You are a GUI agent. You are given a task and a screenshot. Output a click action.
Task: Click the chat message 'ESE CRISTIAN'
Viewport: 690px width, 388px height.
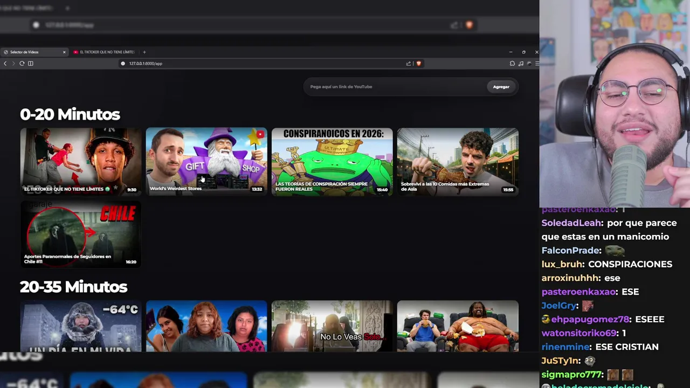pyautogui.click(x=626, y=347)
